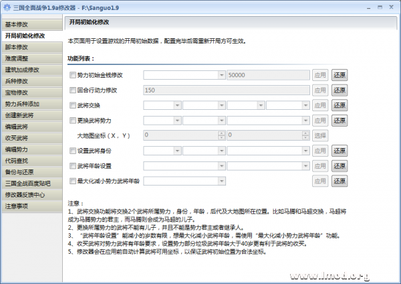Enable the 势力初始金钱修改 checkbox
Screen dimensions: 401x284
(73, 75)
